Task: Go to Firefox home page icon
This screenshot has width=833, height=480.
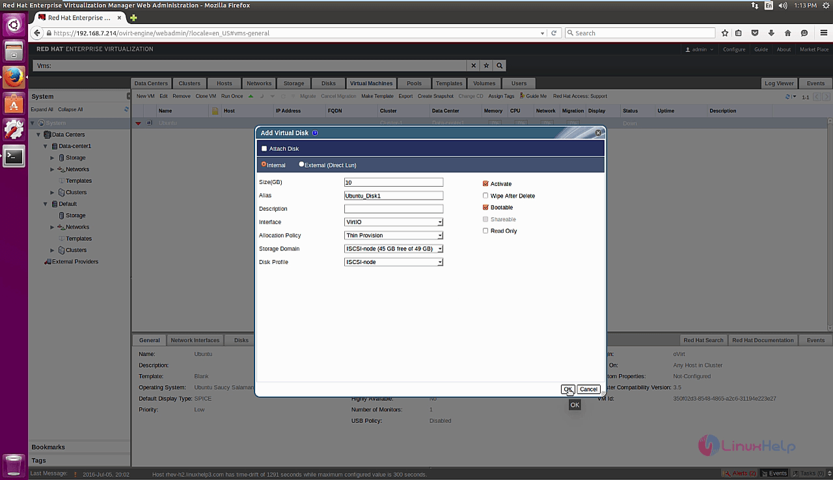Action: (x=787, y=33)
